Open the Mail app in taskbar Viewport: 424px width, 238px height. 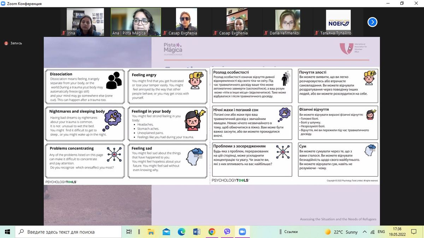(x=166, y=232)
